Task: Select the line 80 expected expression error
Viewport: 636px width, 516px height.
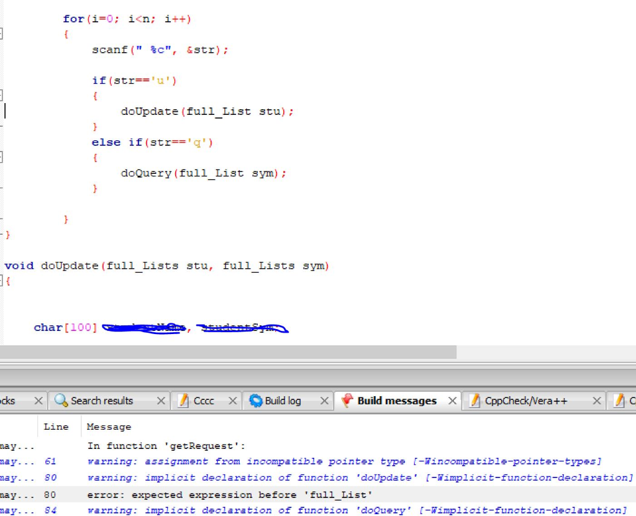Action: coord(311,494)
